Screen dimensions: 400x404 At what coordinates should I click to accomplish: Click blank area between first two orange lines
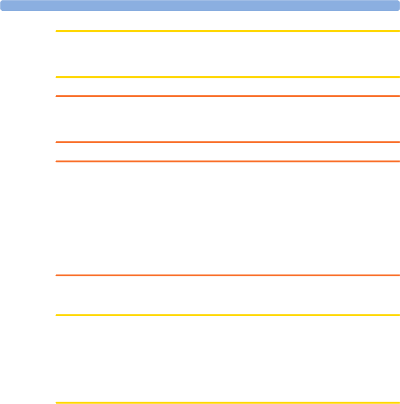point(228,119)
